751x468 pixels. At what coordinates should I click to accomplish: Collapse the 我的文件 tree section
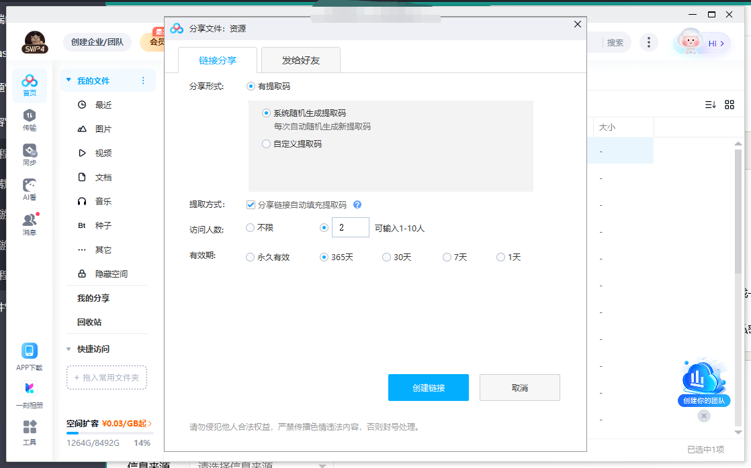69,80
